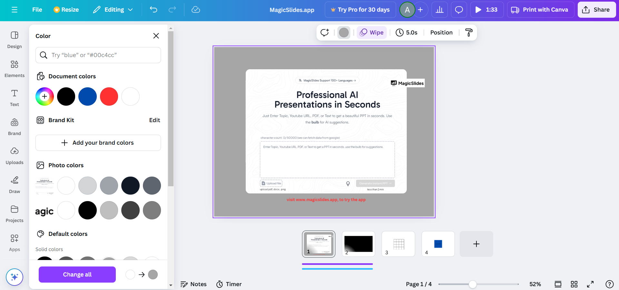Open the gray background color swatch
This screenshot has height=290, width=619.
(x=344, y=33)
